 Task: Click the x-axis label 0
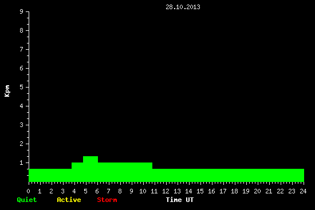pyautogui.click(x=28, y=191)
